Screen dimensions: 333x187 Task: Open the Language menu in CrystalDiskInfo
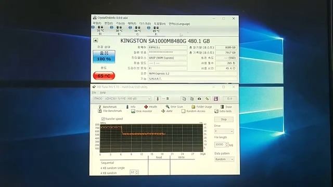click(179, 24)
